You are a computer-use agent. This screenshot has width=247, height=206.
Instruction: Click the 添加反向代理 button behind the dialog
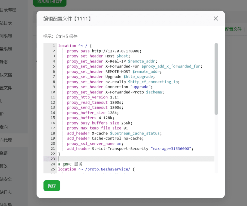click(50, 2)
